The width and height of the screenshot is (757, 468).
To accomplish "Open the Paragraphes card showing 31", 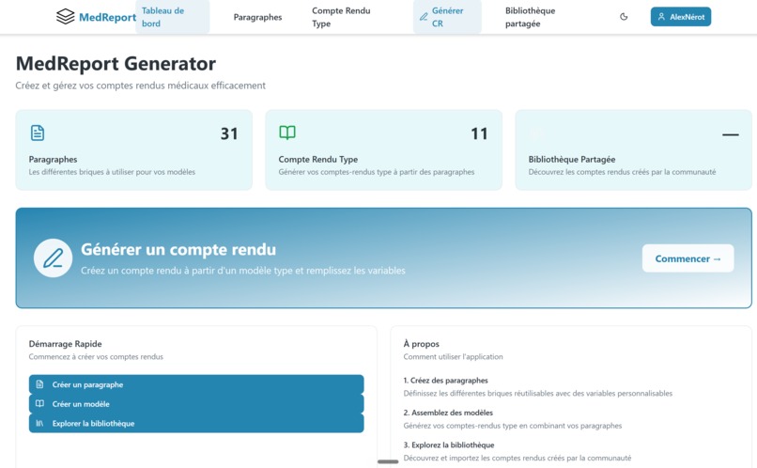I will [133, 149].
